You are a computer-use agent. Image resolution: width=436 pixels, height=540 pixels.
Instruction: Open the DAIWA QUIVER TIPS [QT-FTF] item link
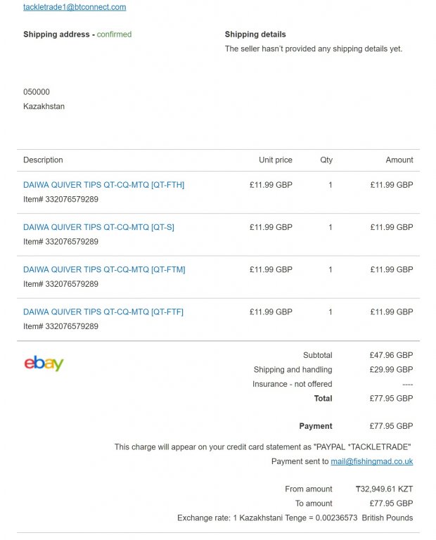103,311
